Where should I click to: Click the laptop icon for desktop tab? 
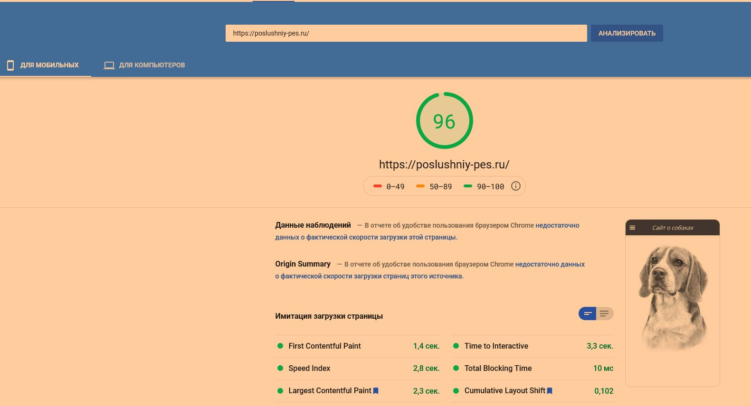pyautogui.click(x=109, y=65)
